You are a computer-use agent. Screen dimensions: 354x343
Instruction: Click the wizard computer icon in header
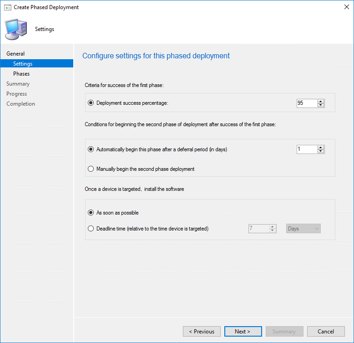click(x=16, y=29)
